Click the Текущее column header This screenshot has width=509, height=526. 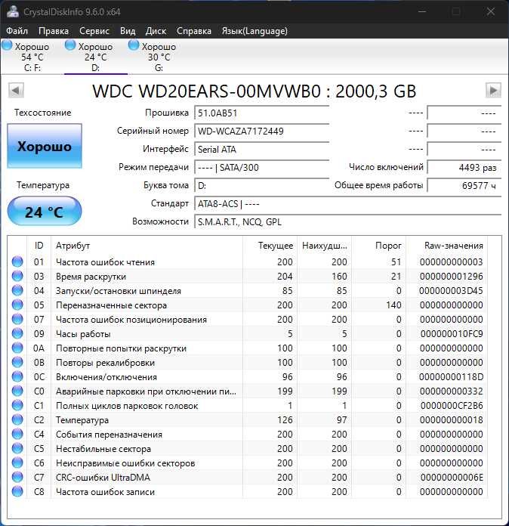tap(270, 246)
